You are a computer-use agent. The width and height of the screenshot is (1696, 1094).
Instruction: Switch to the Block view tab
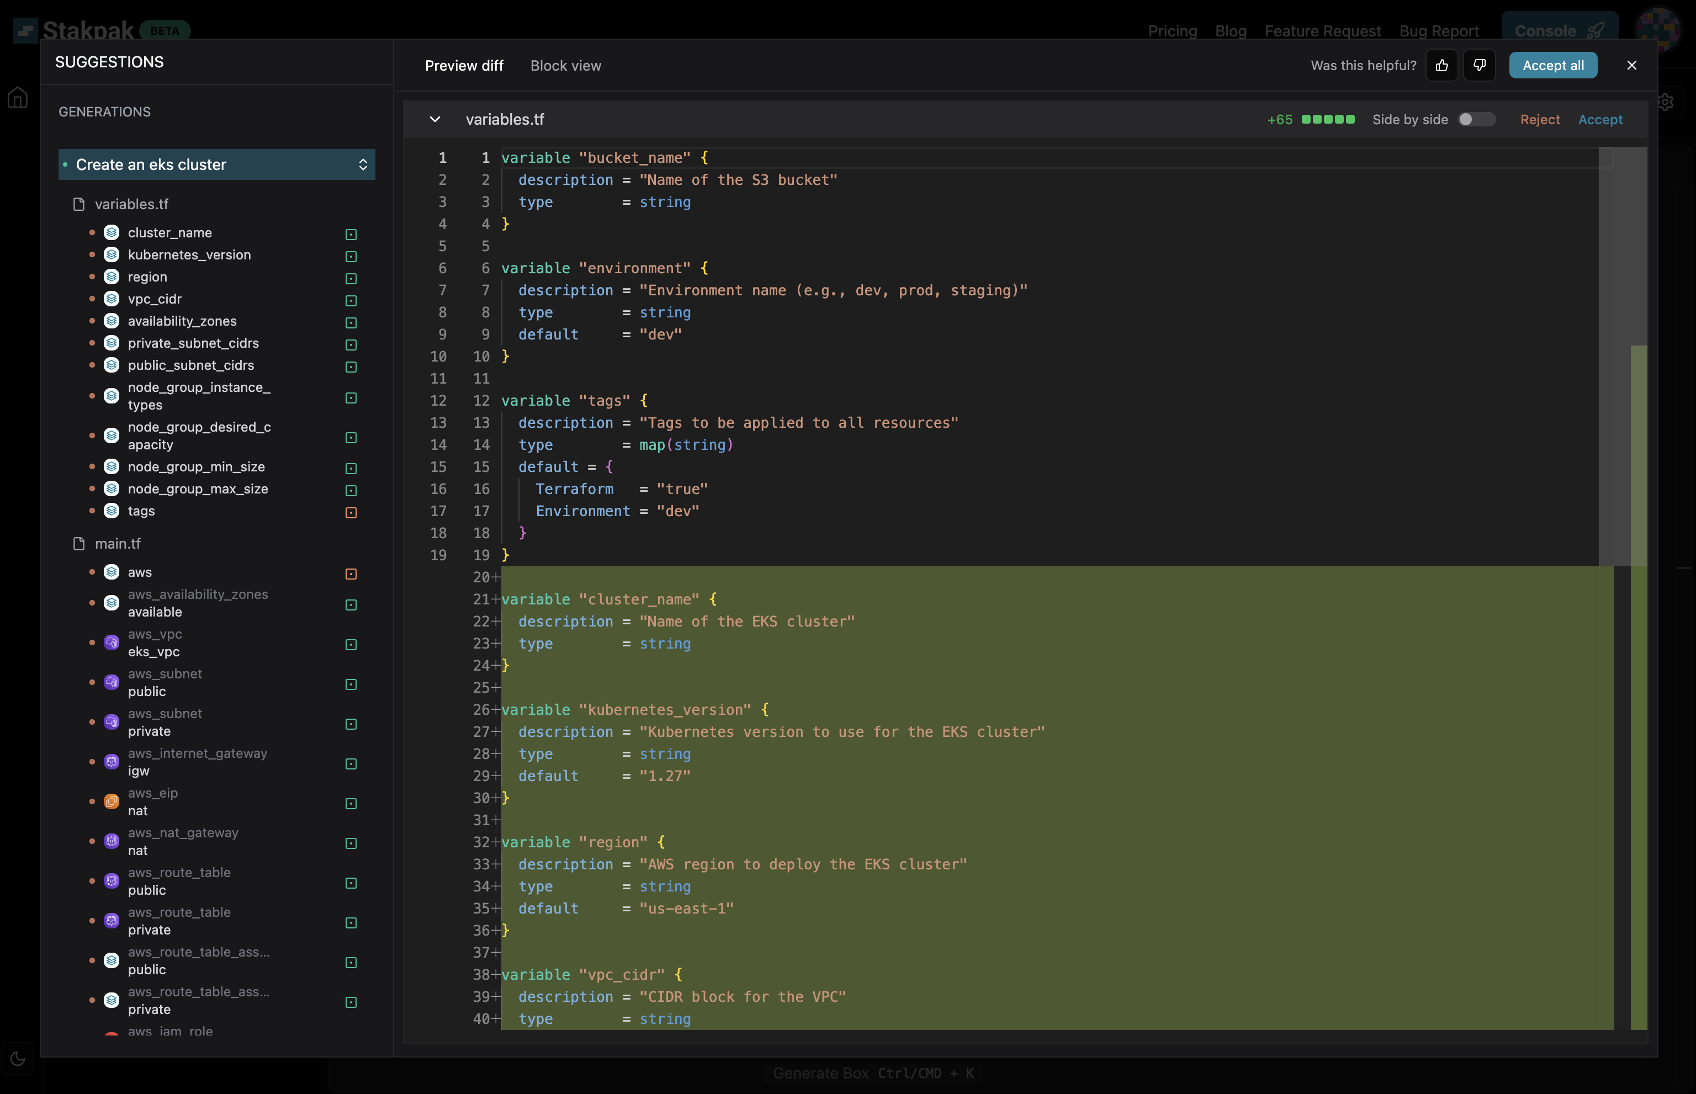(x=565, y=65)
